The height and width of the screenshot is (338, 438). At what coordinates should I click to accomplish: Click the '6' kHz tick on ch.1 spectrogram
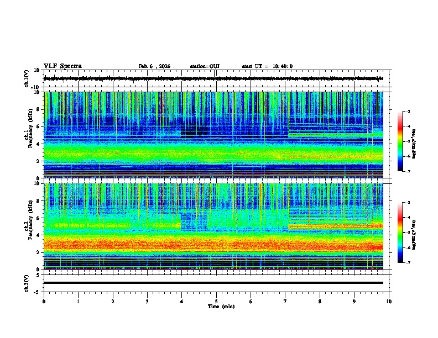click(x=39, y=127)
